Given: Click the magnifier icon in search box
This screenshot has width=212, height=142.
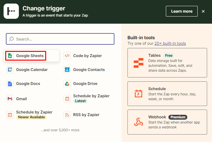Looking at the screenshot, I should pyautogui.click(x=11, y=39).
